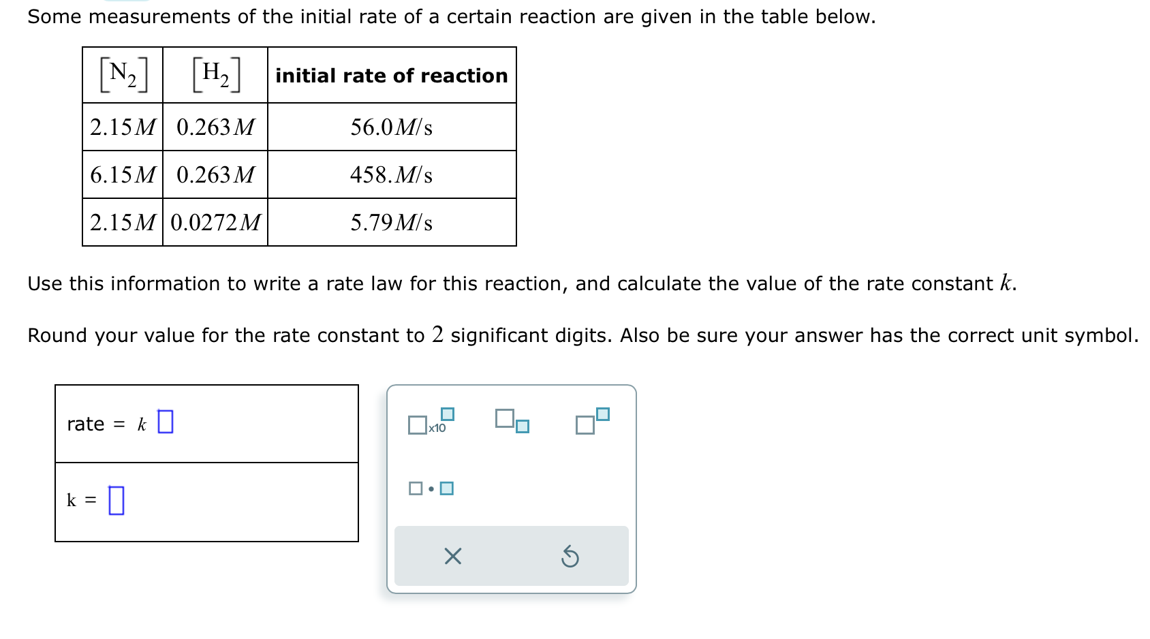Select the 458. M/s rate cell
Viewport: 1150px width, 639px height.
coord(390,176)
